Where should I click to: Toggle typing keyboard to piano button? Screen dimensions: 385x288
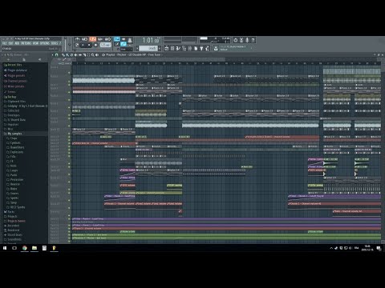click(x=117, y=39)
